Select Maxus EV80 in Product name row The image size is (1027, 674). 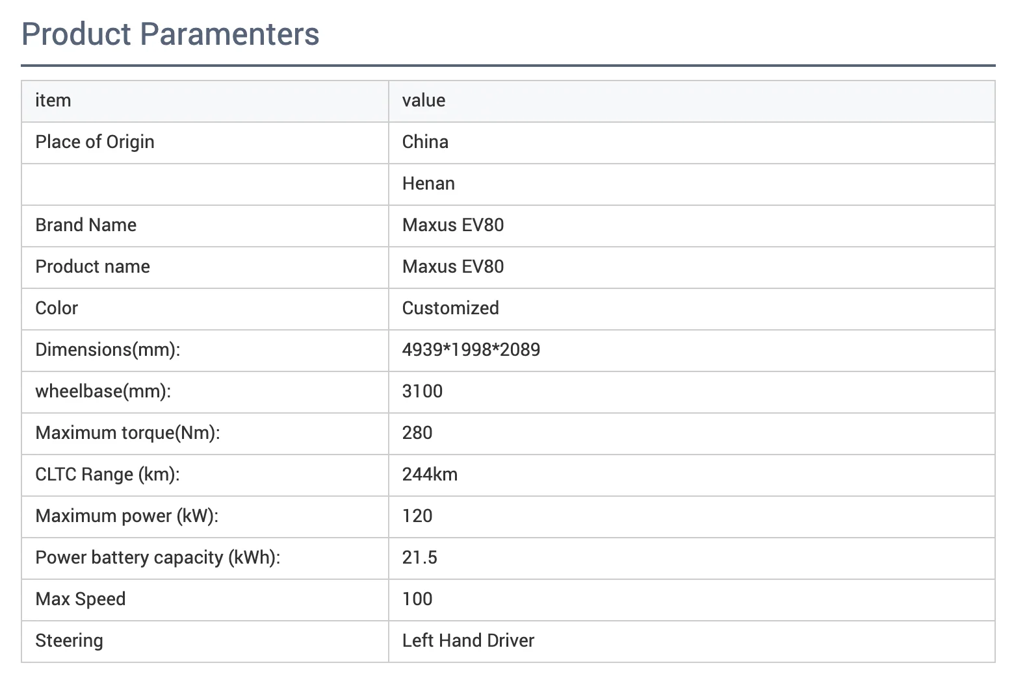453,267
